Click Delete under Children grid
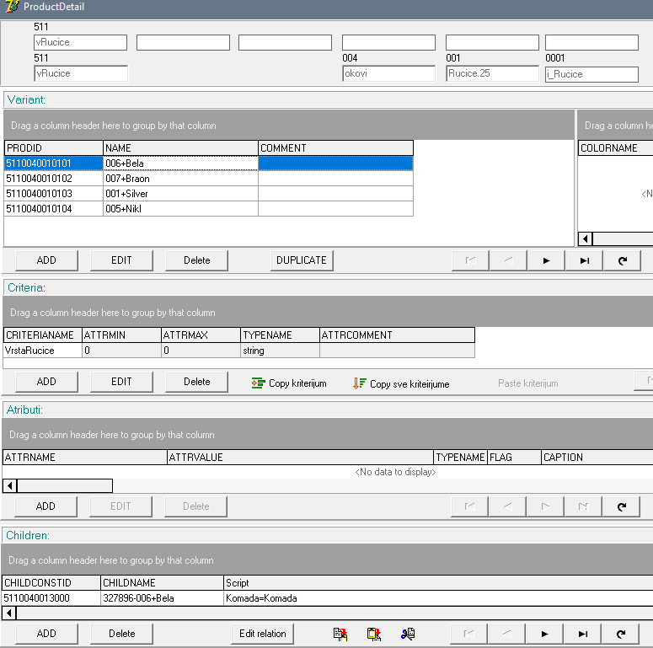The width and height of the screenshot is (653, 648). tap(121, 634)
